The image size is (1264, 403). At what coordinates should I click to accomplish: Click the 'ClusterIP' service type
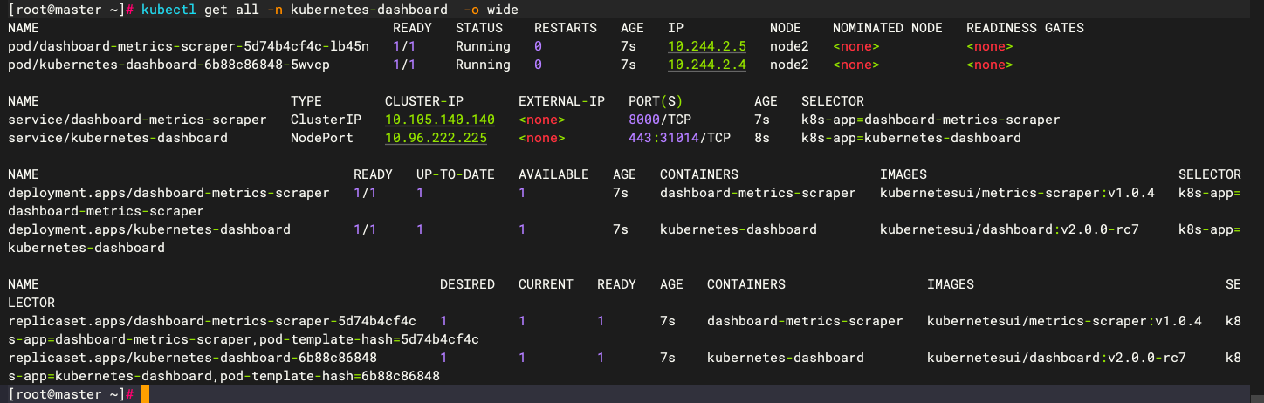[326, 120]
